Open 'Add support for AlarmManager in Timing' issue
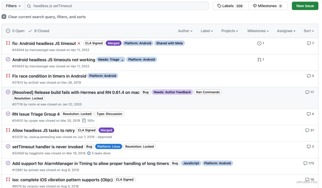The height and width of the screenshot is (188, 322). 90,164
